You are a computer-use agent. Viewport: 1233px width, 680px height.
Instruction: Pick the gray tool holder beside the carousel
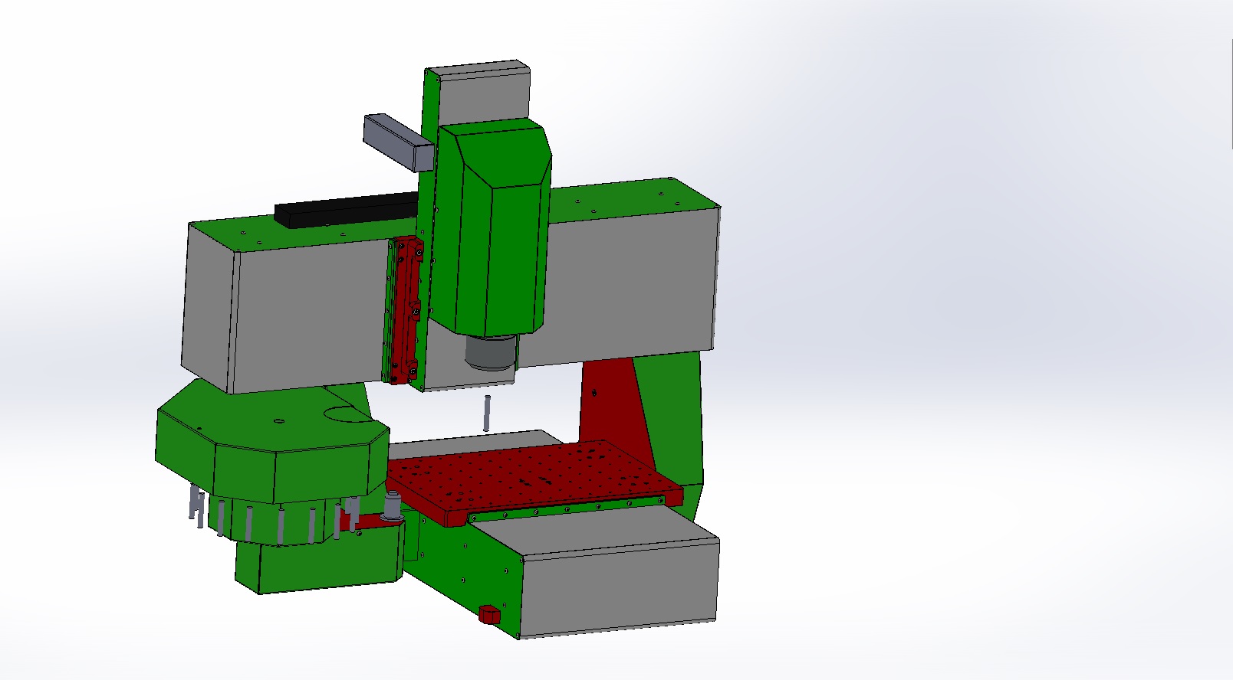393,507
